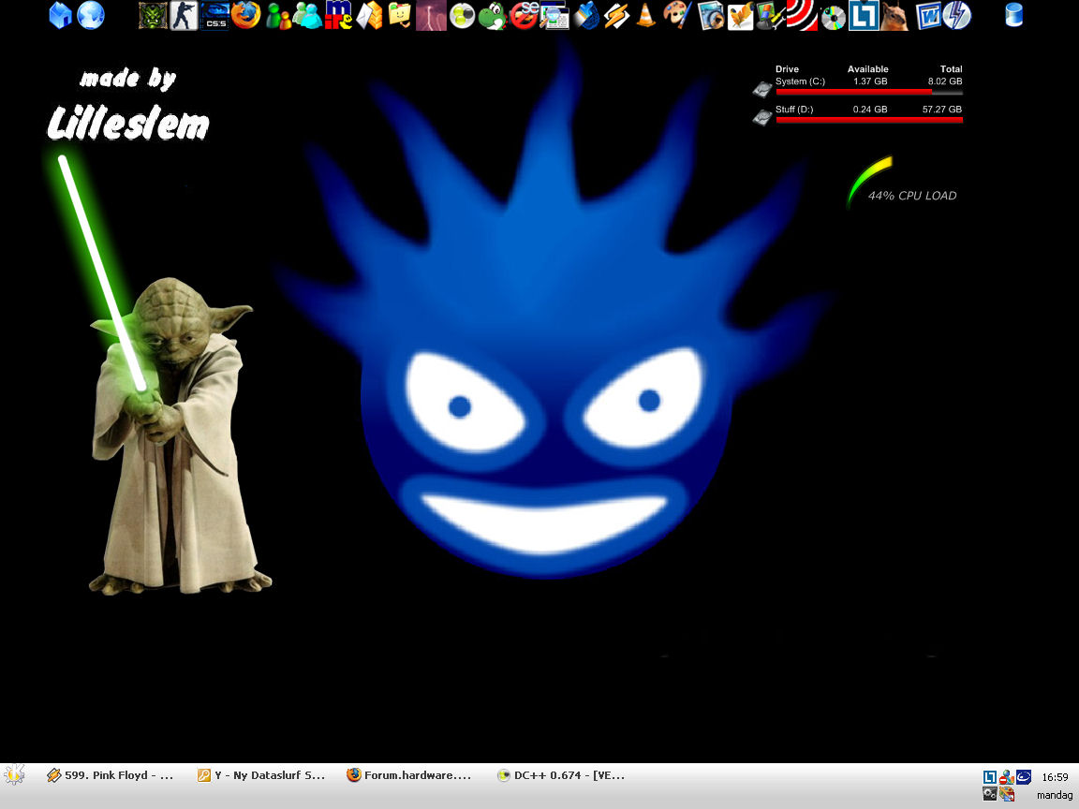Click the '8.02 GB' total value
This screenshot has height=809, width=1079.
point(945,81)
